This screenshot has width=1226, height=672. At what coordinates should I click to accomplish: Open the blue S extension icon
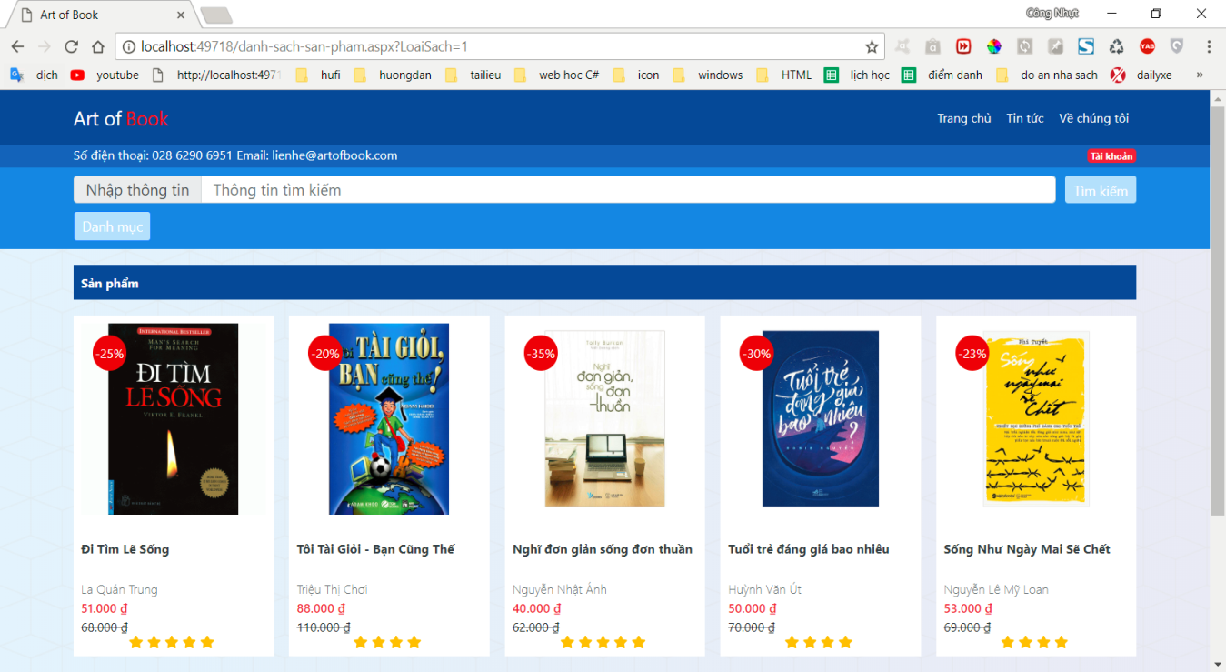pos(1086,46)
